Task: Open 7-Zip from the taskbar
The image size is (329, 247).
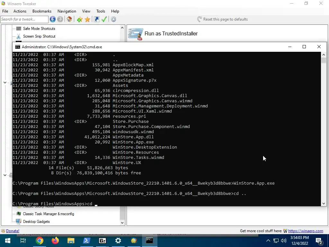Action: (102, 241)
